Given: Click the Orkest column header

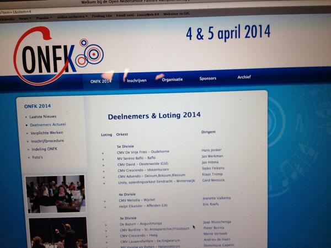Looking at the screenshot, I should click(122, 134).
